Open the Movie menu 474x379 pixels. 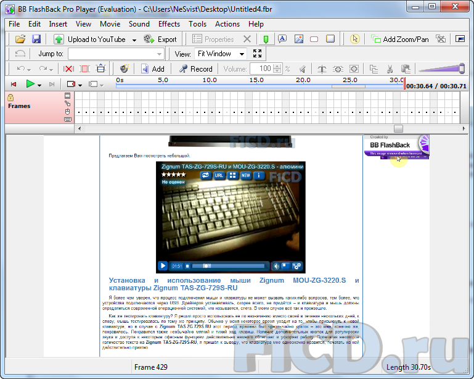click(x=110, y=24)
